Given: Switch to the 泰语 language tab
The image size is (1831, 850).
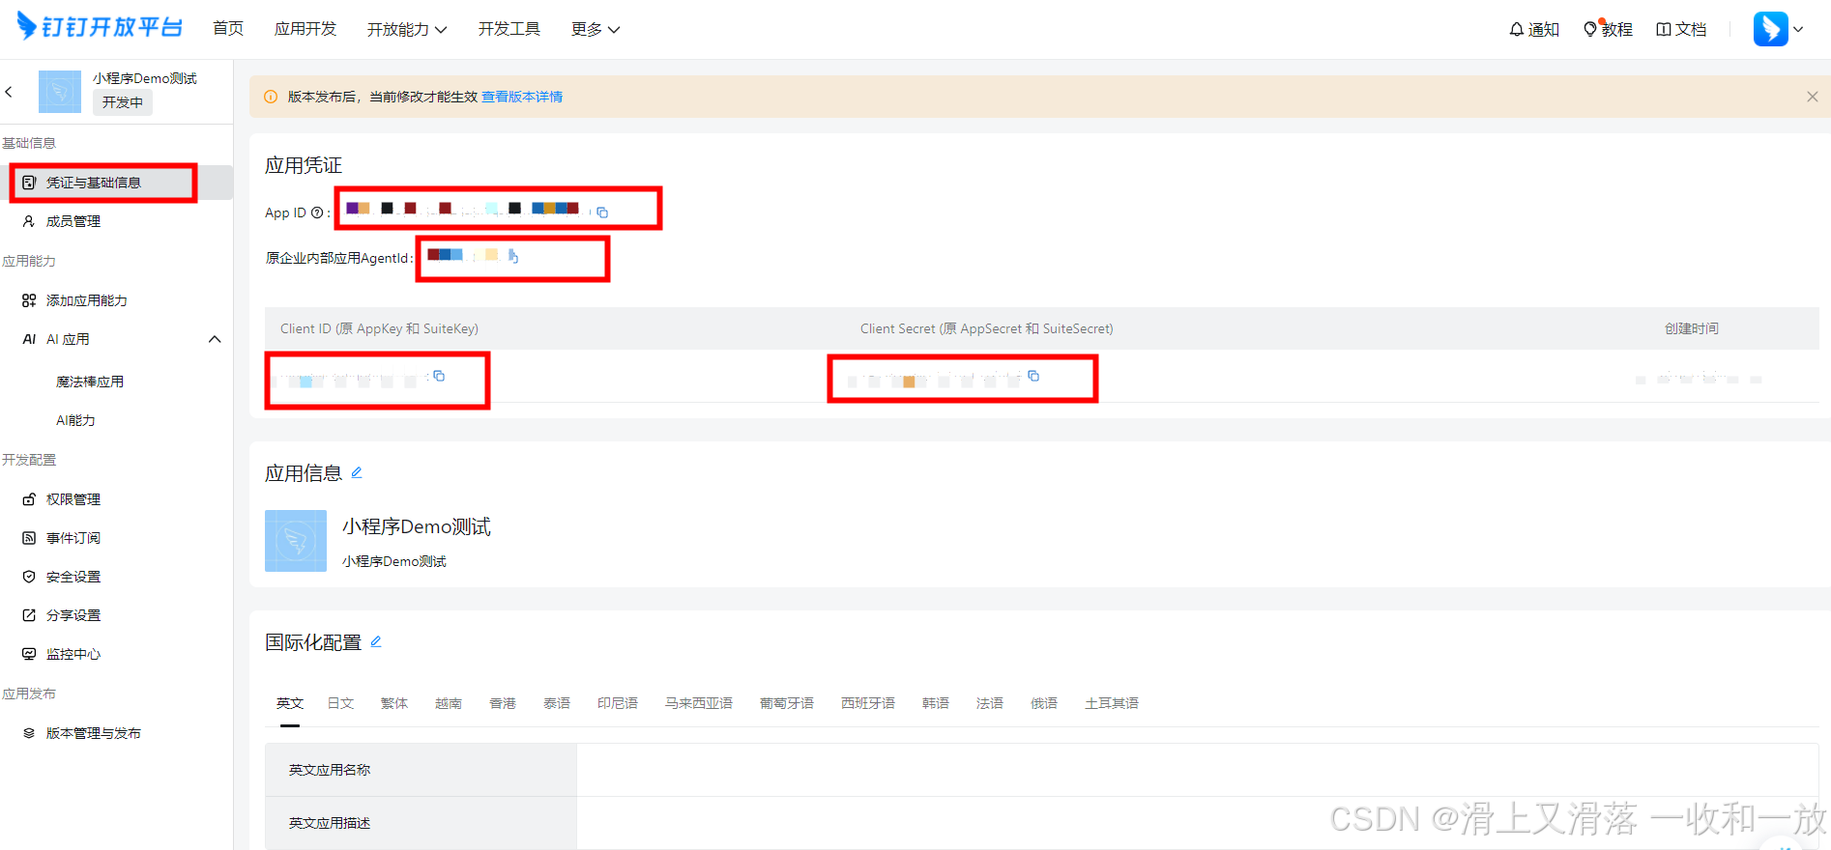Looking at the screenshot, I should (x=557, y=703).
